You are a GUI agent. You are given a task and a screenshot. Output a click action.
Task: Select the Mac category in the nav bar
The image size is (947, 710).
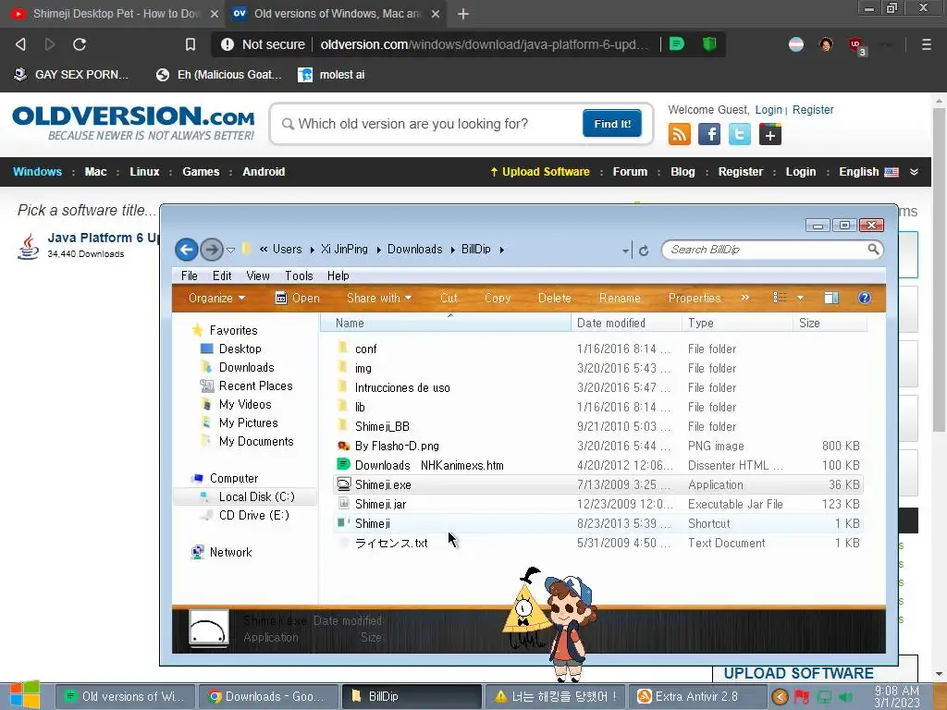pyautogui.click(x=95, y=171)
